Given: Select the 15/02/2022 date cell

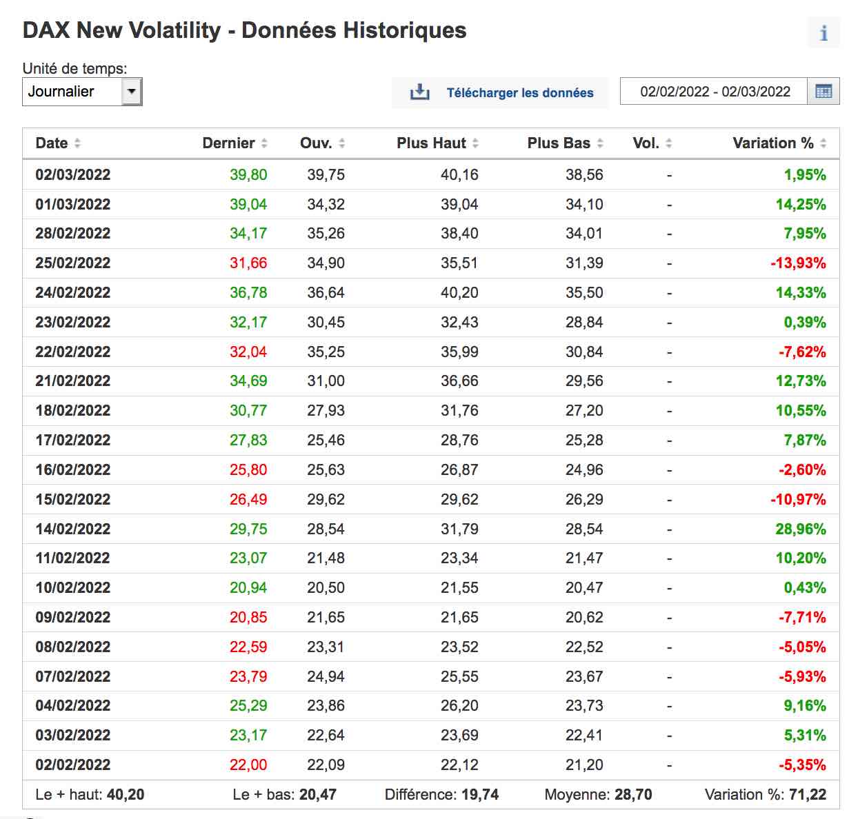Looking at the screenshot, I should [x=73, y=500].
